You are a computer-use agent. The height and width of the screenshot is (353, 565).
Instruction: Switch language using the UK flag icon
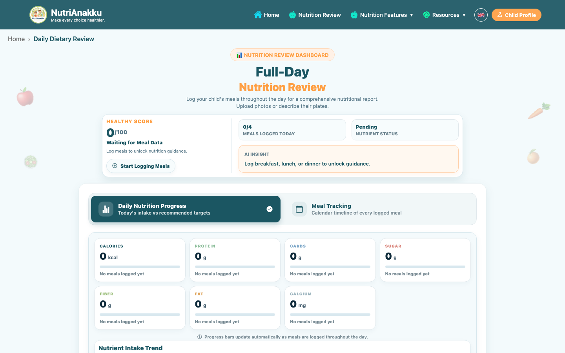481,15
